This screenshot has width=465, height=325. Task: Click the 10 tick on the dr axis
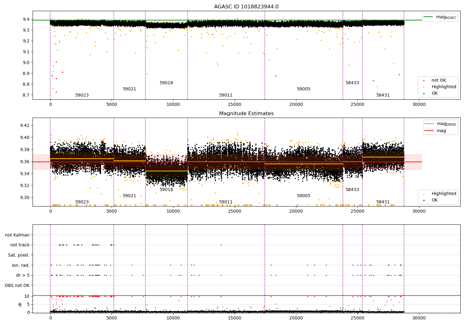click(x=27, y=296)
